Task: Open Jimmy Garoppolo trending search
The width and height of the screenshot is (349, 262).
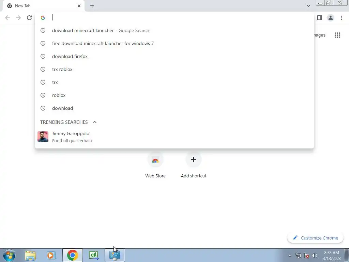Action: pyautogui.click(x=174, y=137)
